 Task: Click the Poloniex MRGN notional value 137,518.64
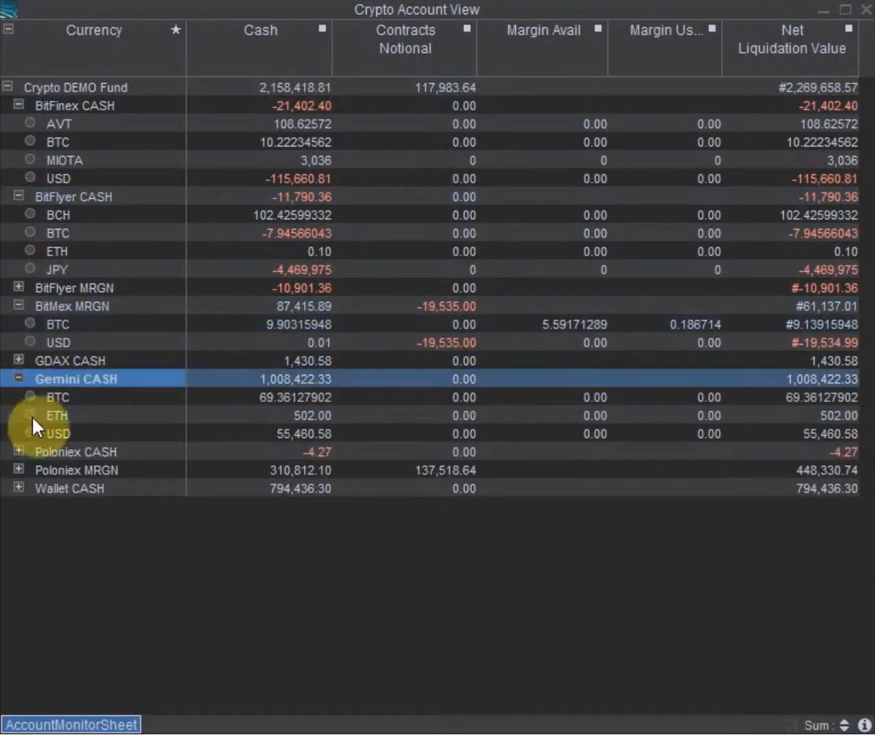445,470
